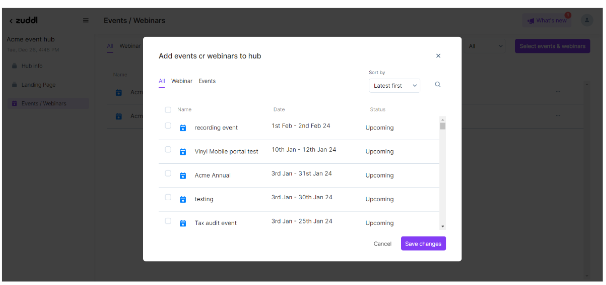Viewport: 606px width, 285px height.
Task: Click the megaphone What's new icon
Action: point(531,21)
